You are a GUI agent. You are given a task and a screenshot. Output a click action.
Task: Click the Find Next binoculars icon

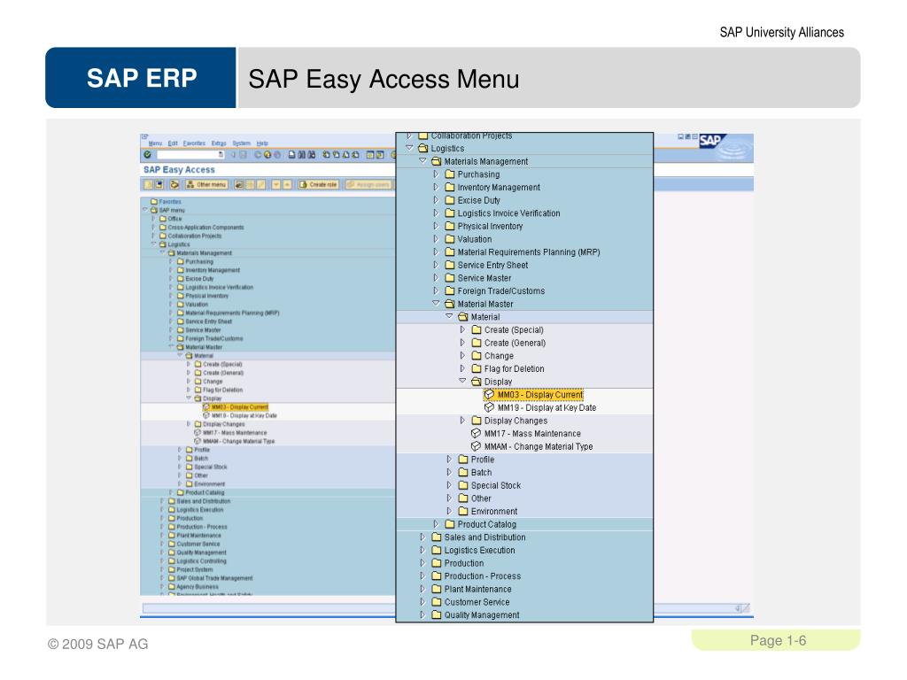click(311, 154)
